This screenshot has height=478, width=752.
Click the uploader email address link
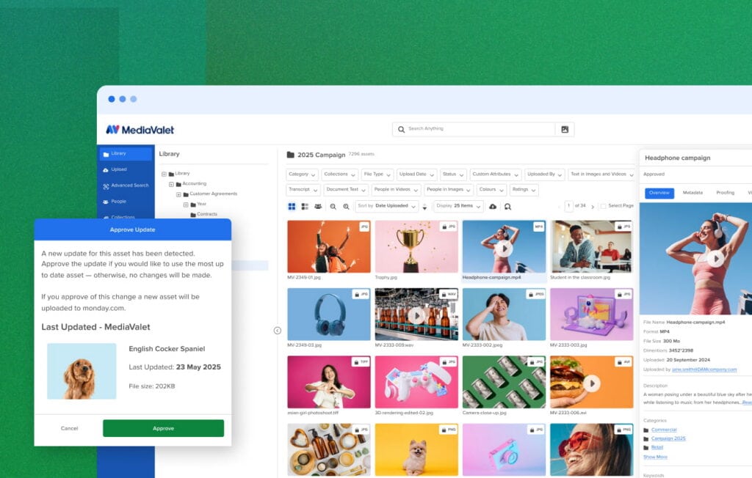pyautogui.click(x=704, y=369)
